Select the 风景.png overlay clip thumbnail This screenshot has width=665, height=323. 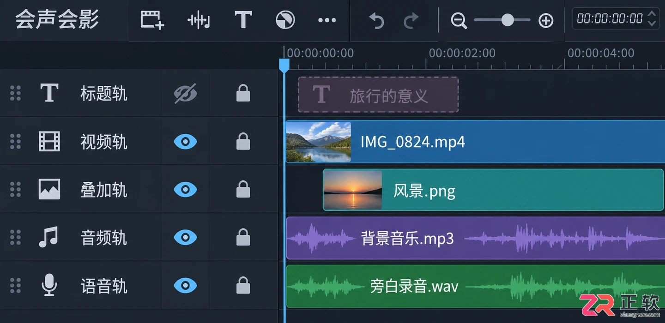(x=353, y=190)
